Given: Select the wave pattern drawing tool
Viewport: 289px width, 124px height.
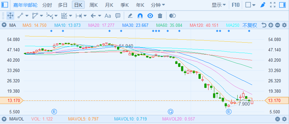Looking at the screenshot, I should click(49, 16).
